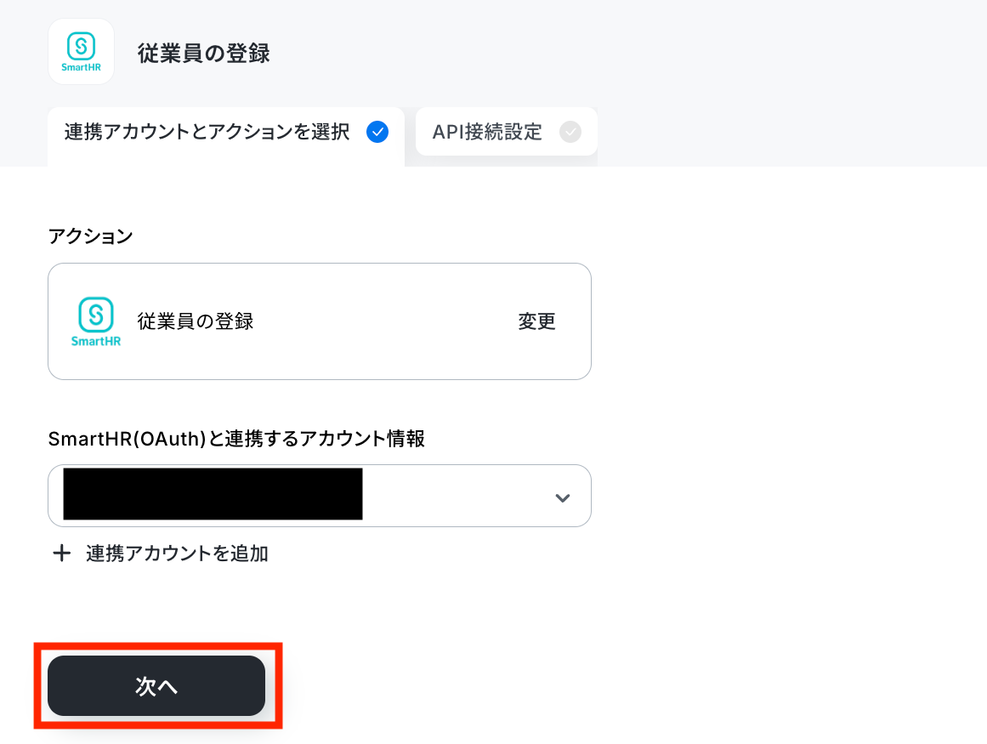Viewport: 987px width, 744px height.
Task: Click the 連携アカウントを追加 link
Action: click(177, 554)
